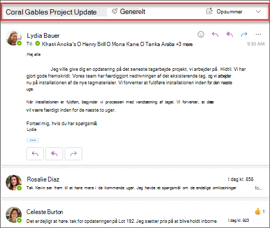The height and width of the screenshot is (228, 270).
Task: Reply using the arrow beside the smiley
Action: click(x=215, y=34)
